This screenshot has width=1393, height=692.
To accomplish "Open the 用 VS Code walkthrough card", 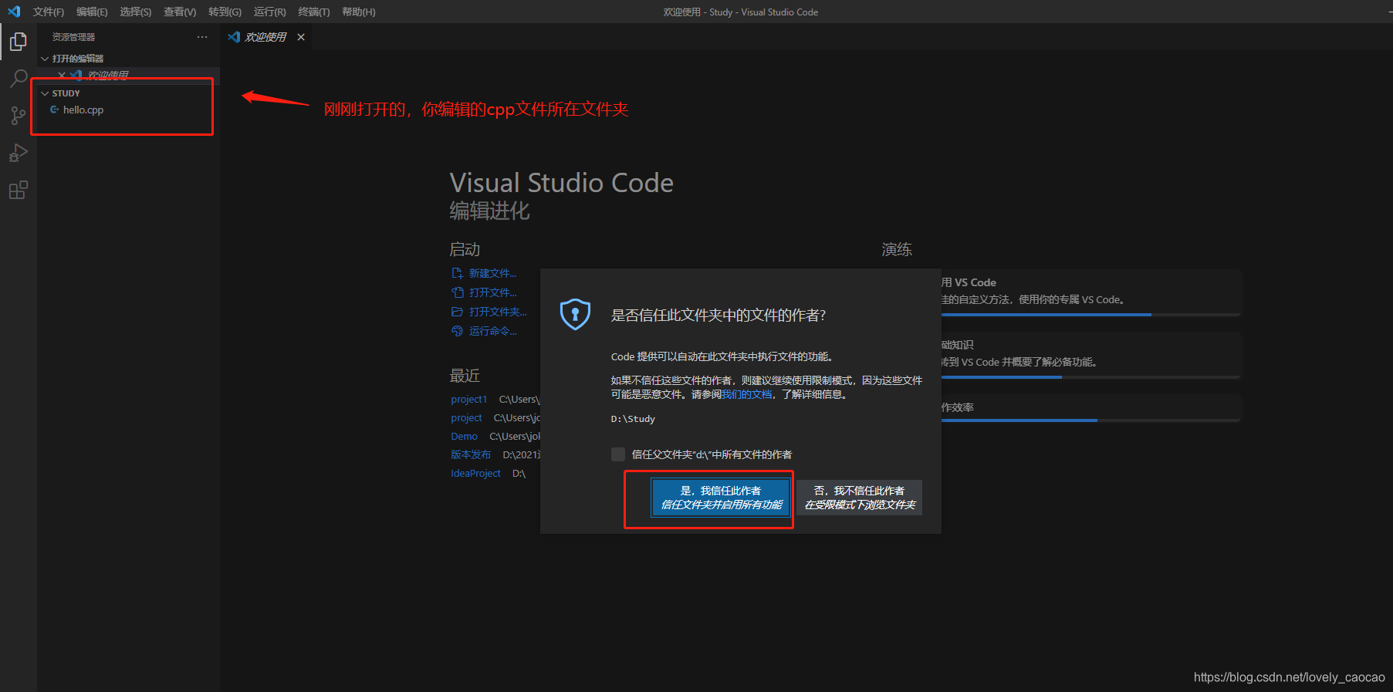I will coord(1090,292).
